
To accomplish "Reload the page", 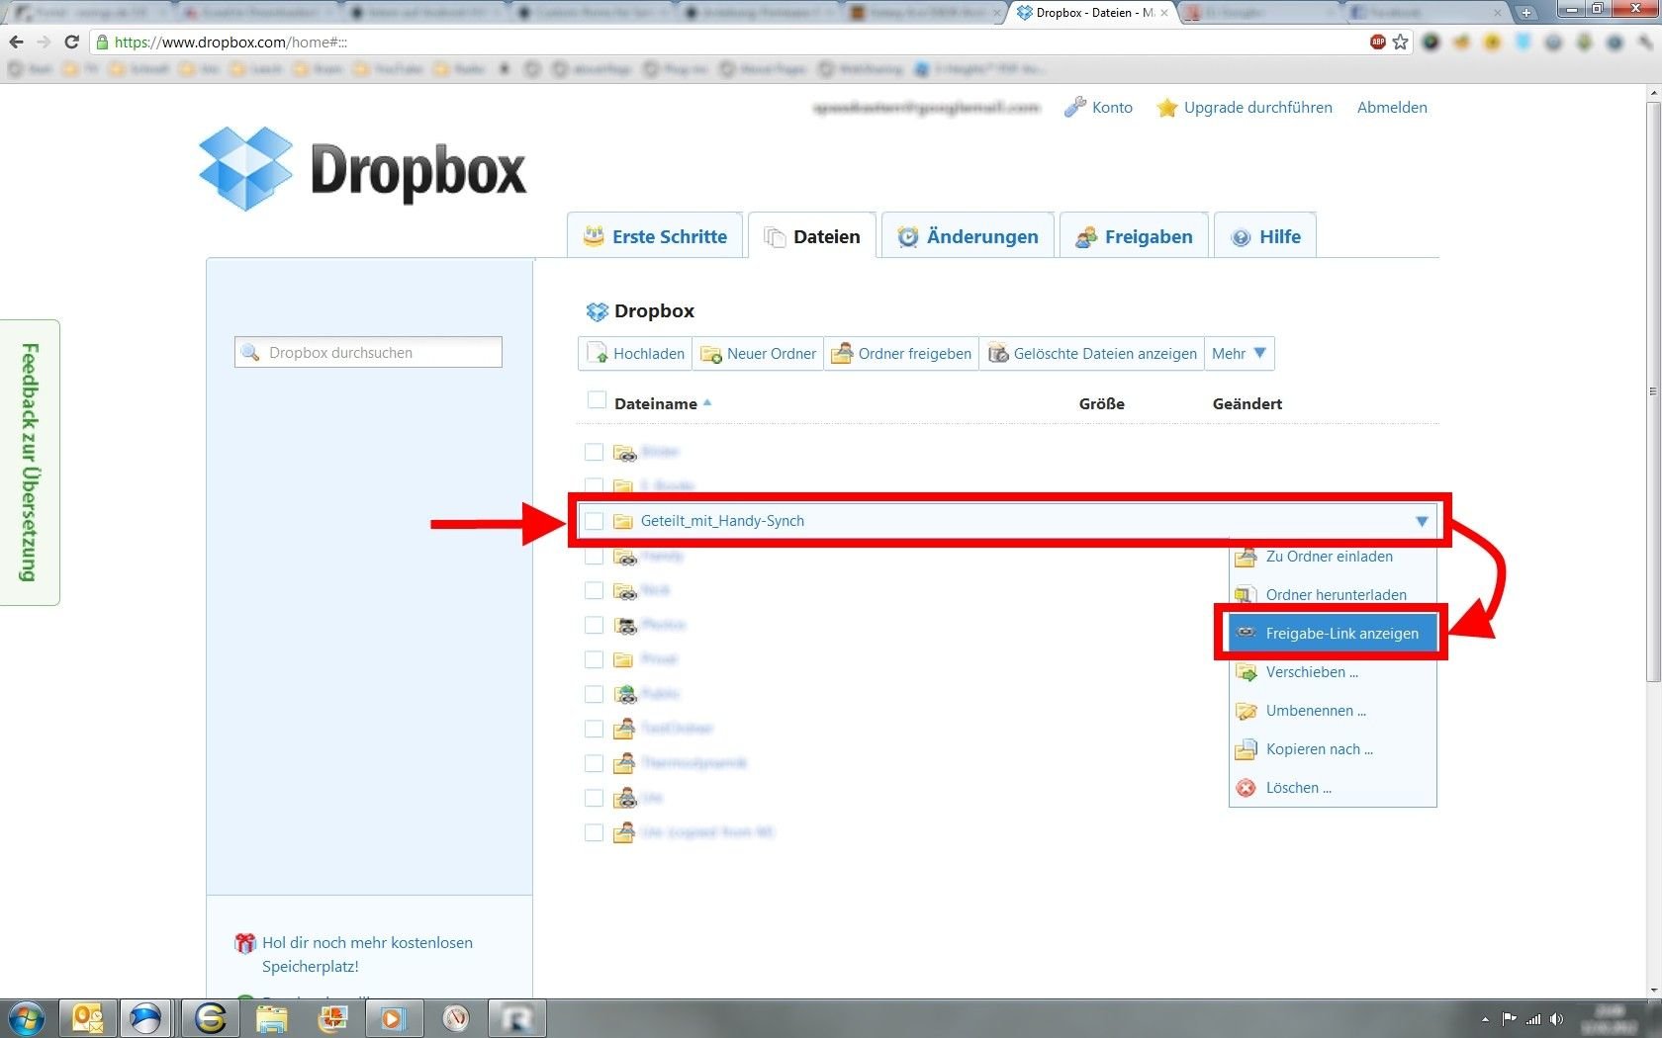I will click(x=71, y=42).
